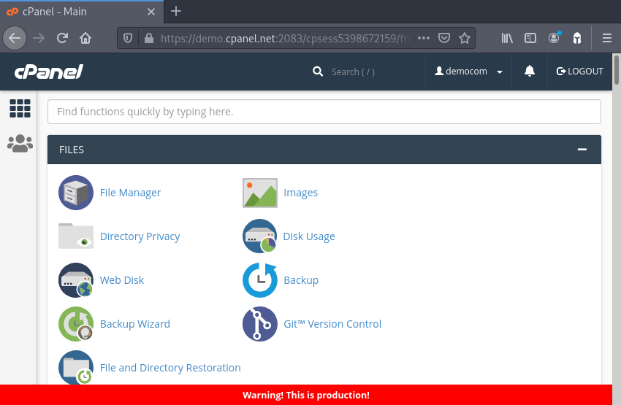
Task: Click the LOGOUT button
Action: click(580, 72)
